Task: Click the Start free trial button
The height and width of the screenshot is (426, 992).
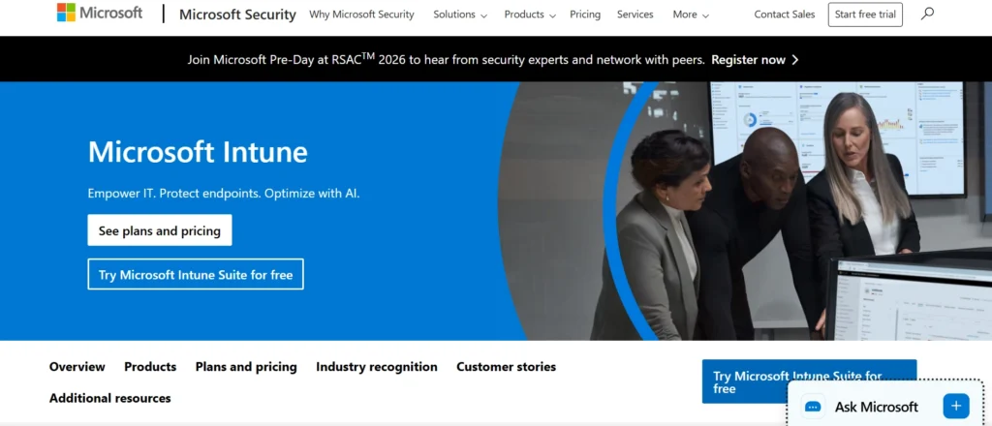Action: pyautogui.click(x=865, y=15)
